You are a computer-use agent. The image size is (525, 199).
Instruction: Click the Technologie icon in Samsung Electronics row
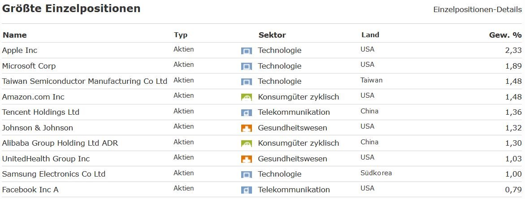coord(247,174)
